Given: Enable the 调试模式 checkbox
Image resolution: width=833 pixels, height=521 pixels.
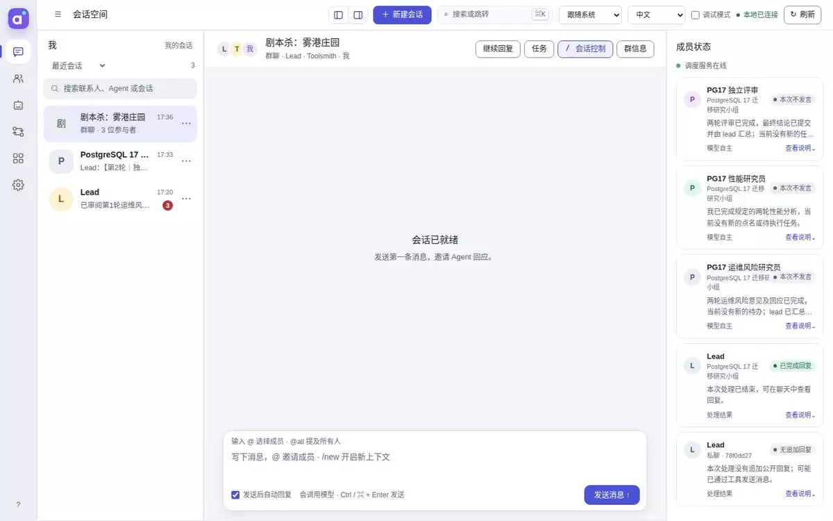Looking at the screenshot, I should (696, 15).
